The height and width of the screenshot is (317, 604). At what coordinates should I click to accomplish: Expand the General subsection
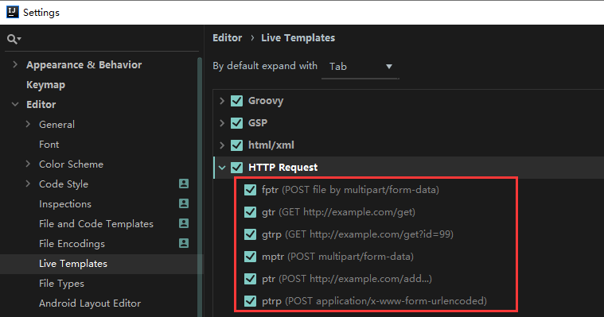click(28, 124)
